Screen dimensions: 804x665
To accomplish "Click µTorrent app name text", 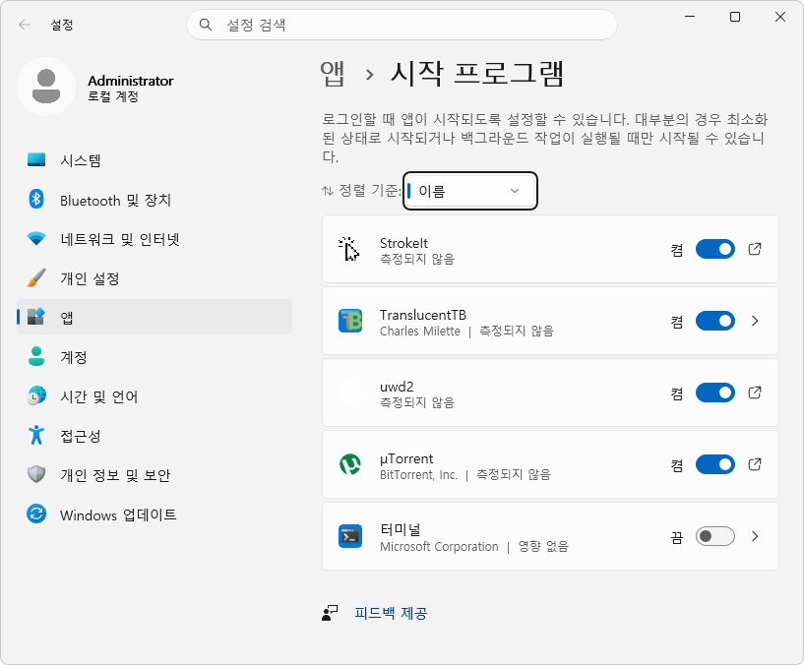I will (x=406, y=458).
